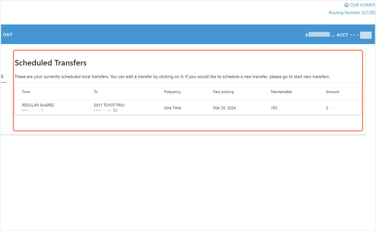Click the Next posting column header
This screenshot has height=231, width=376.
[223, 92]
